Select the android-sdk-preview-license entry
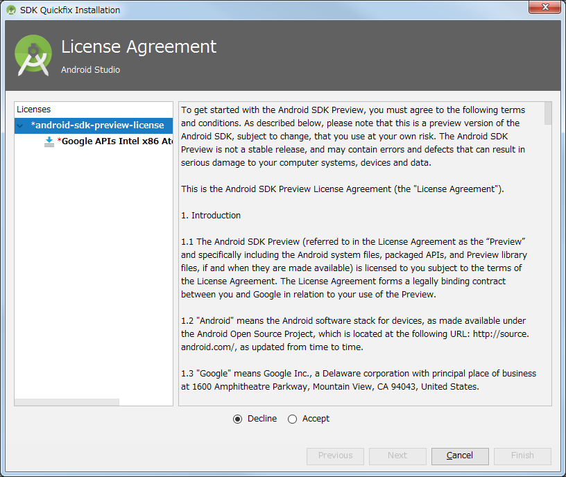 (x=94, y=125)
